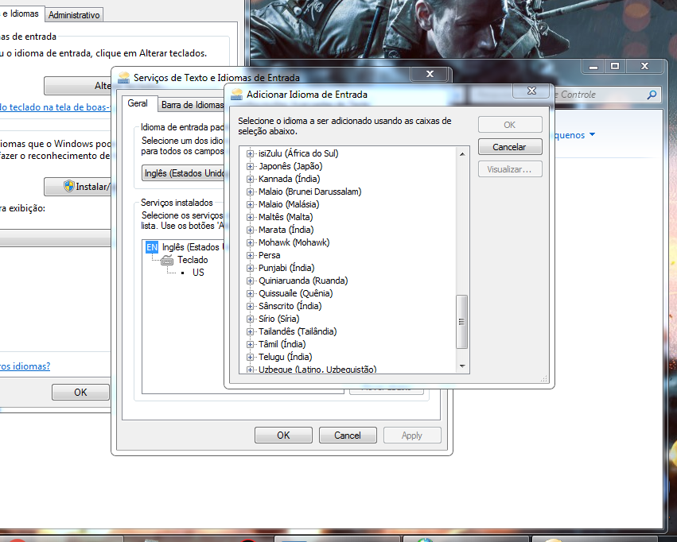
Task: Expand the Mohawk (Mohawk) node
Action: [x=250, y=242]
